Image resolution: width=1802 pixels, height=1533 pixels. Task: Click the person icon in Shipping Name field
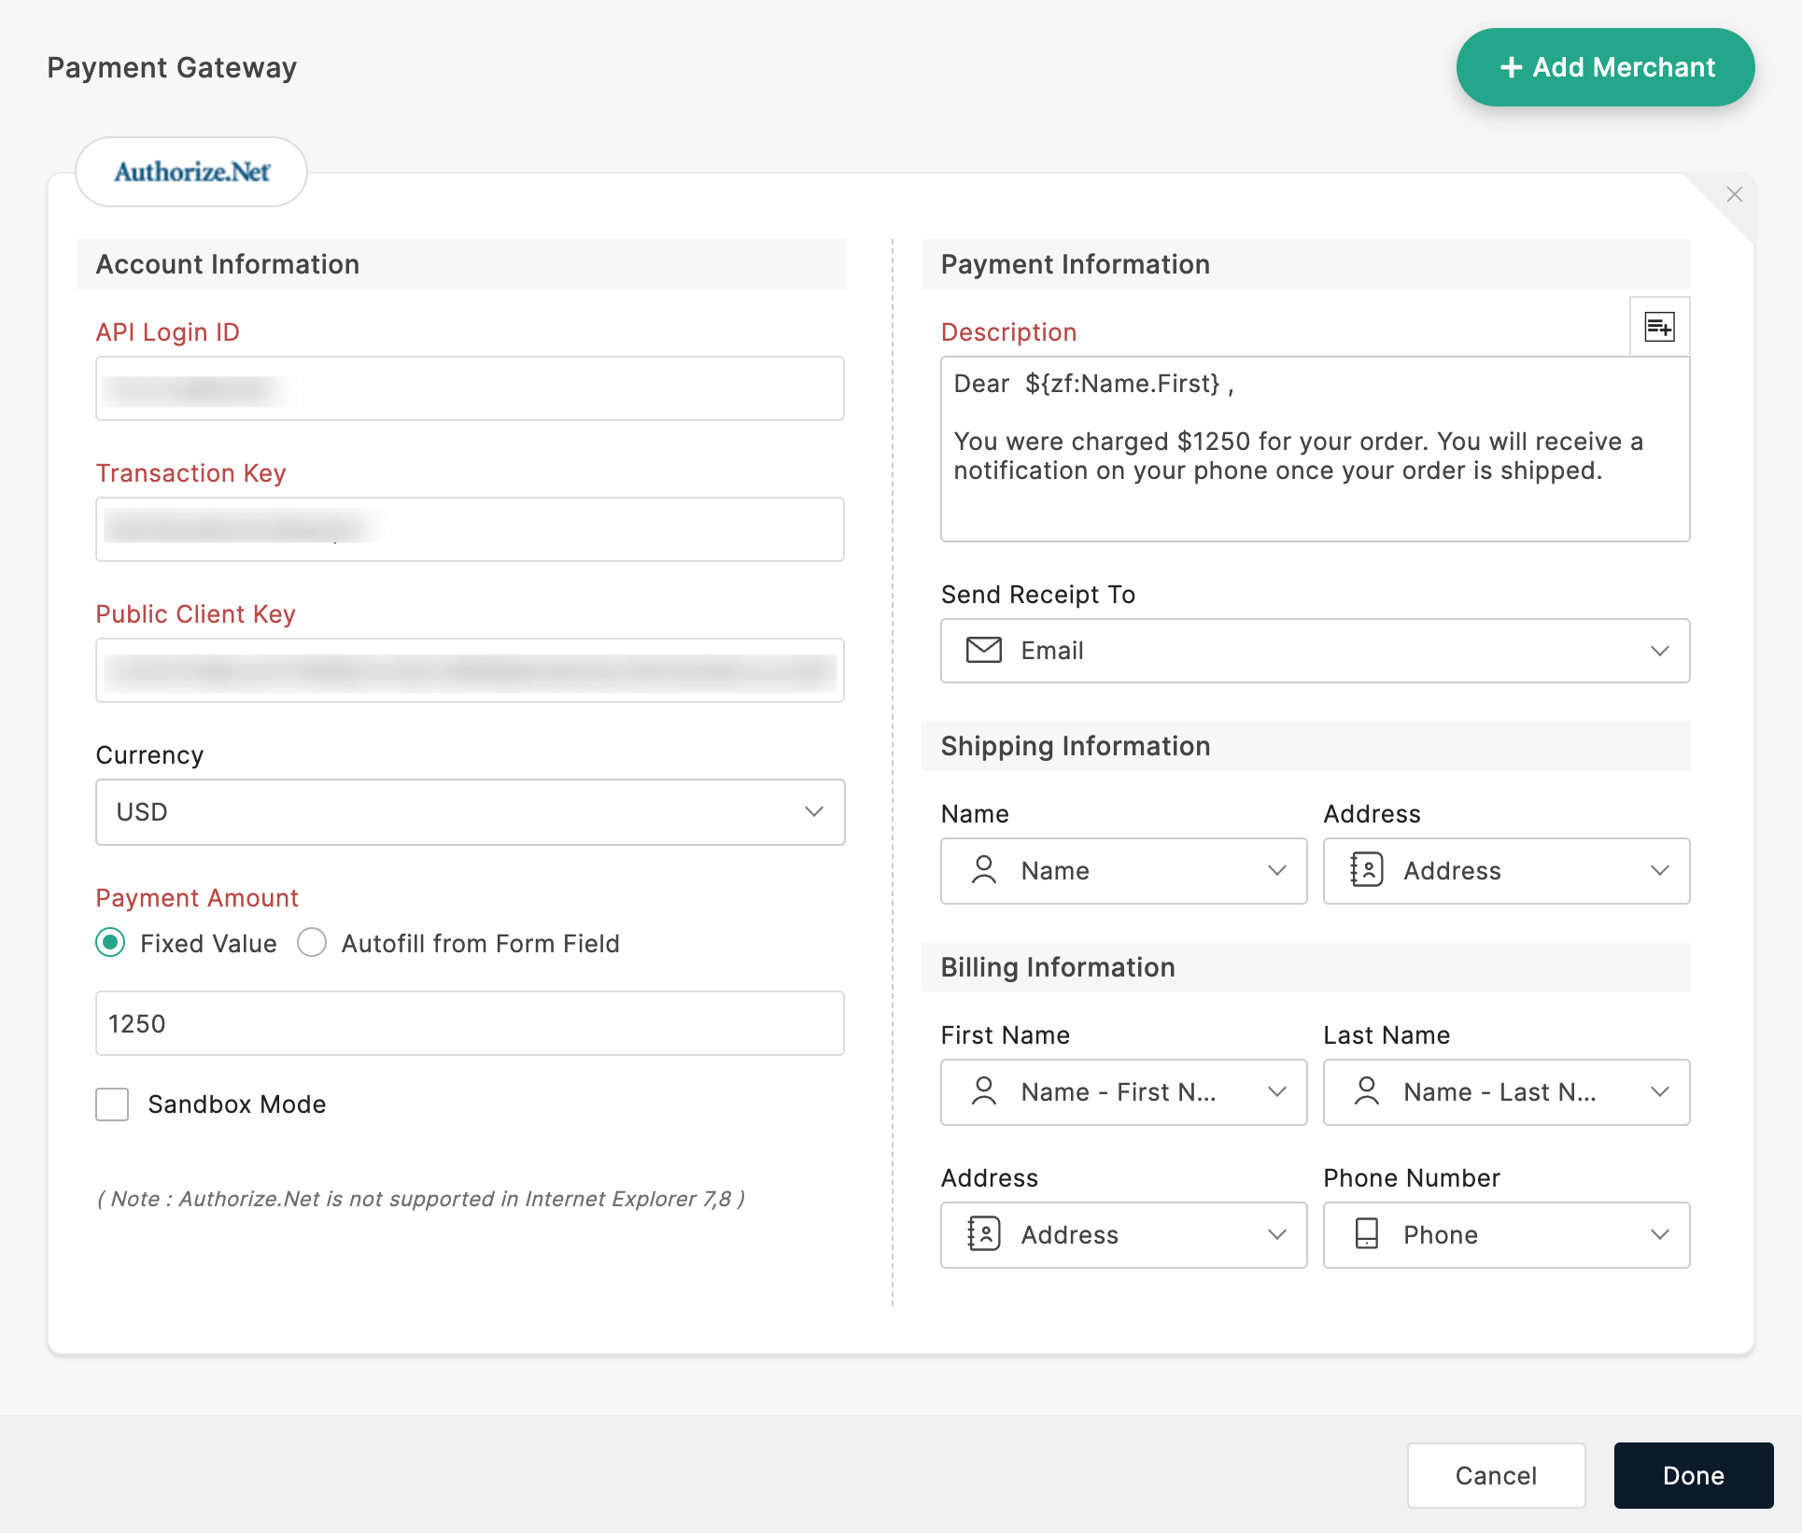(x=983, y=870)
